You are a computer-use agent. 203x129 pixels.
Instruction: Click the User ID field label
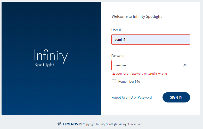[x=117, y=30]
